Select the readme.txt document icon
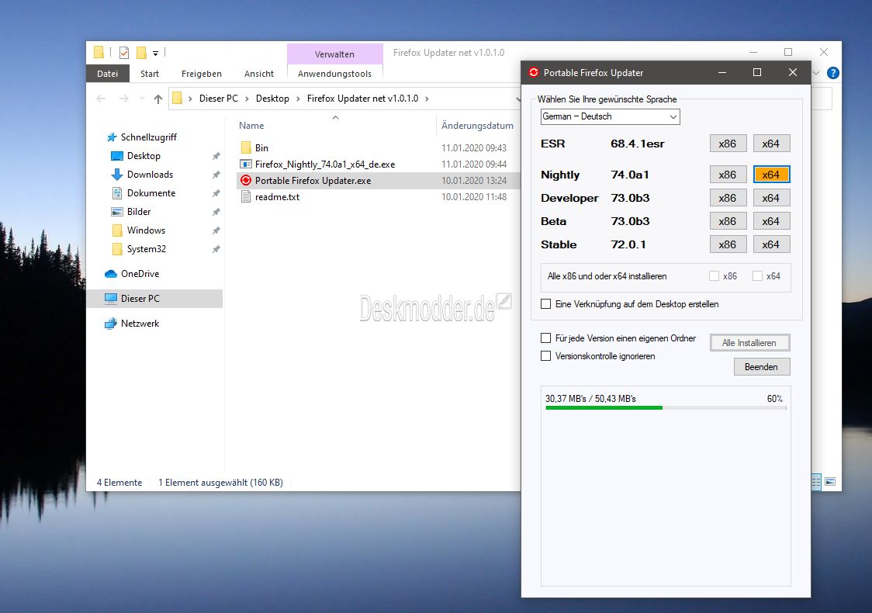The width and height of the screenshot is (872, 613). pyautogui.click(x=246, y=197)
